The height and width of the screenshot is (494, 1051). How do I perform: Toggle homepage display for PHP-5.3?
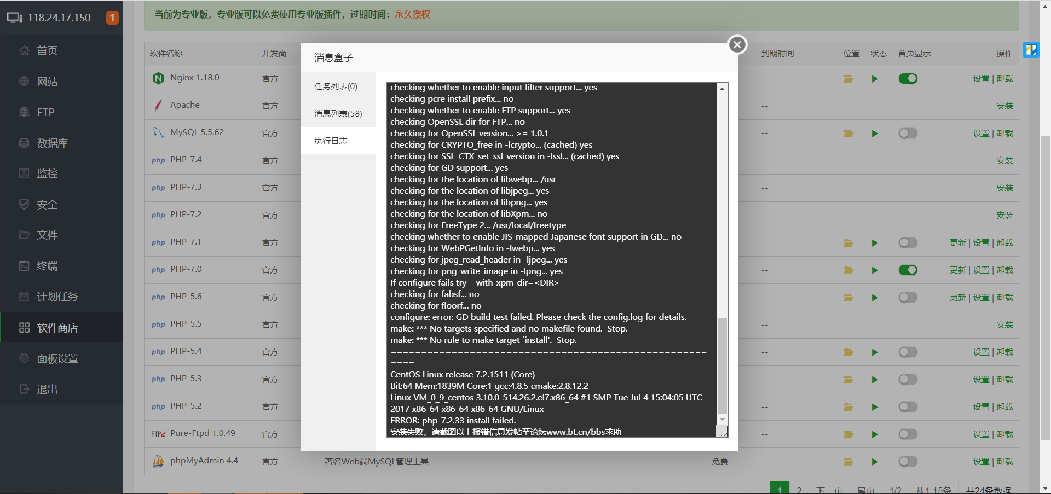[908, 379]
